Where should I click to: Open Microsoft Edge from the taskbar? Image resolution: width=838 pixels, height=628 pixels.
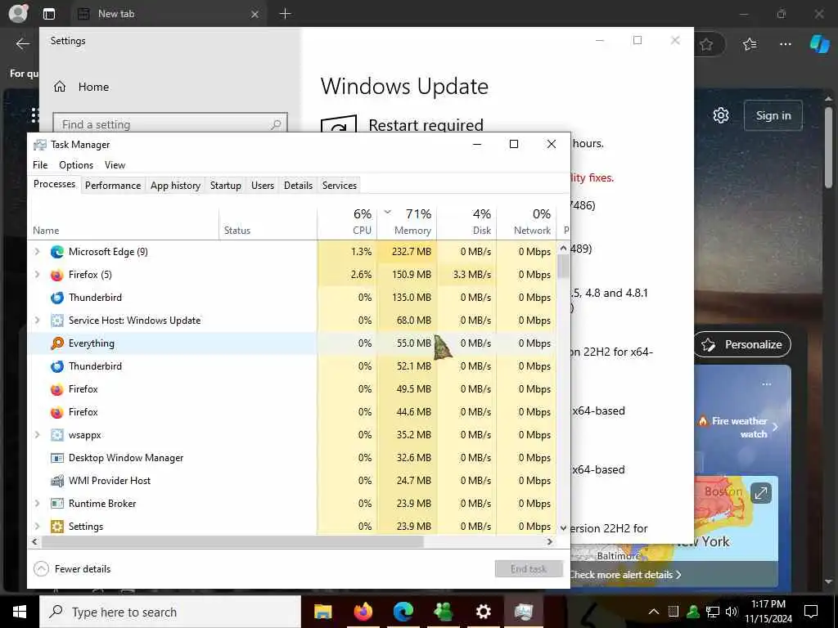tap(403, 612)
